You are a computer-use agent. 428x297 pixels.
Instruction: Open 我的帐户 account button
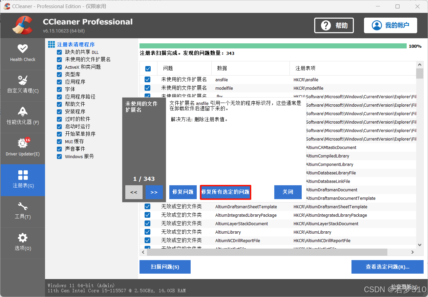pyautogui.click(x=390, y=25)
